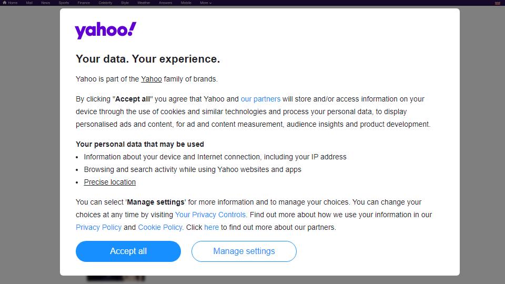Viewport: 505px width, 284px height.
Task: Open Mobile in the top navigation bar
Action: 186,3
